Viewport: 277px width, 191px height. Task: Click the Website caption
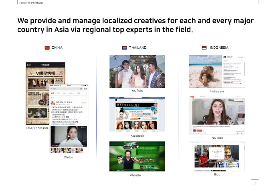coord(135,175)
